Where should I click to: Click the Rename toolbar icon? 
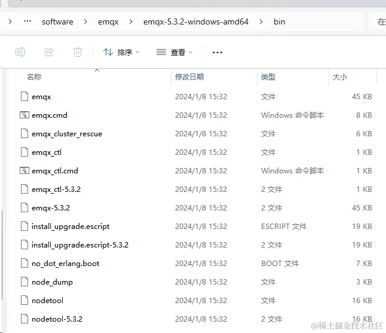pos(20,52)
